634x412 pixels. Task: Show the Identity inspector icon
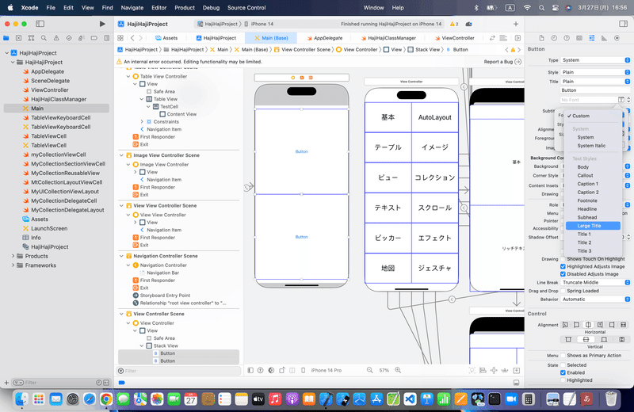(x=579, y=38)
